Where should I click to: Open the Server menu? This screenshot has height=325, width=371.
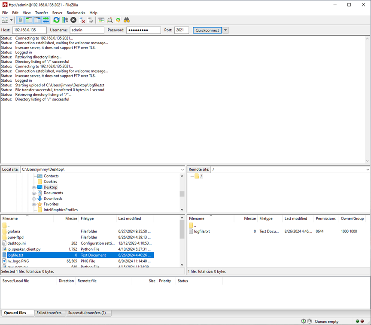click(57, 13)
